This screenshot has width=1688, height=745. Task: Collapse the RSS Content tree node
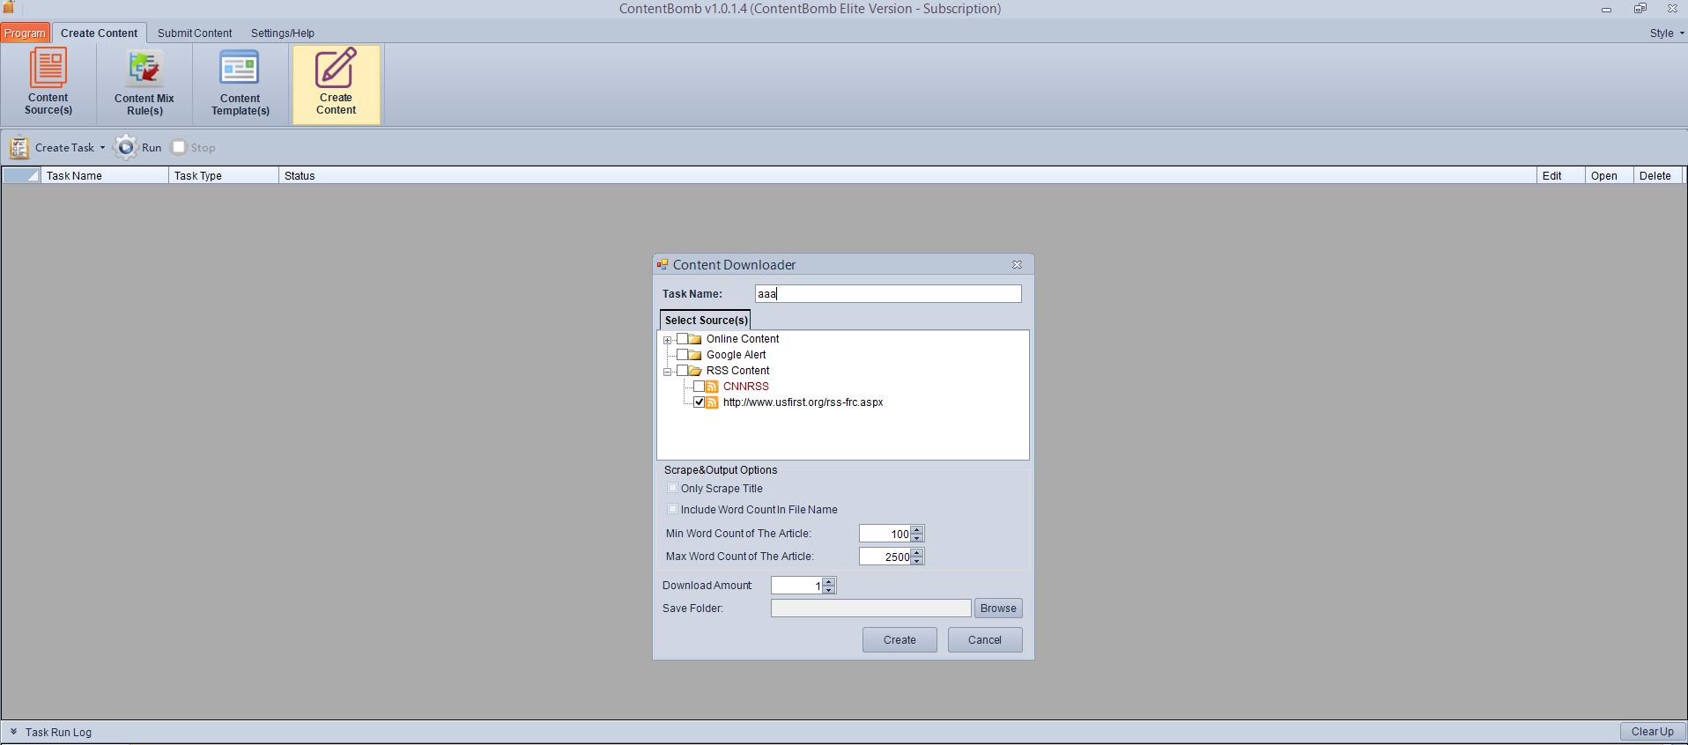pos(668,372)
